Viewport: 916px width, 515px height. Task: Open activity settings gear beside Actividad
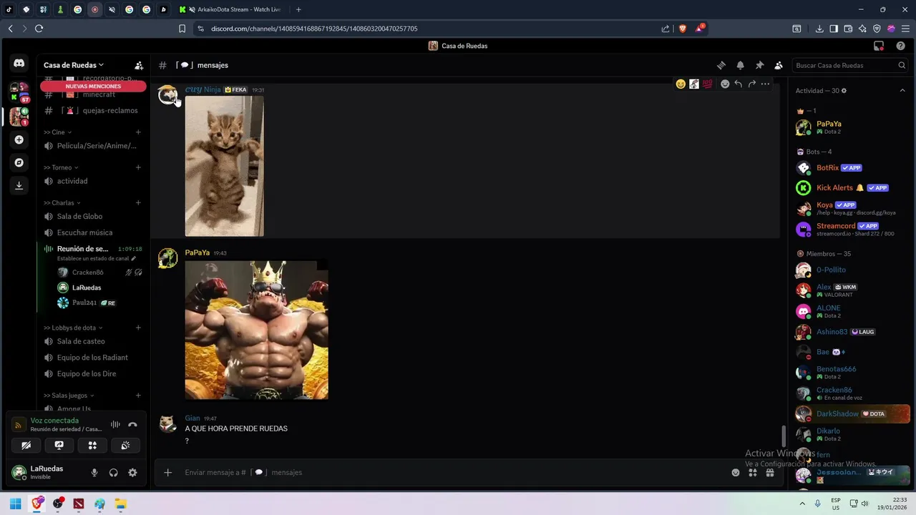[x=844, y=91]
